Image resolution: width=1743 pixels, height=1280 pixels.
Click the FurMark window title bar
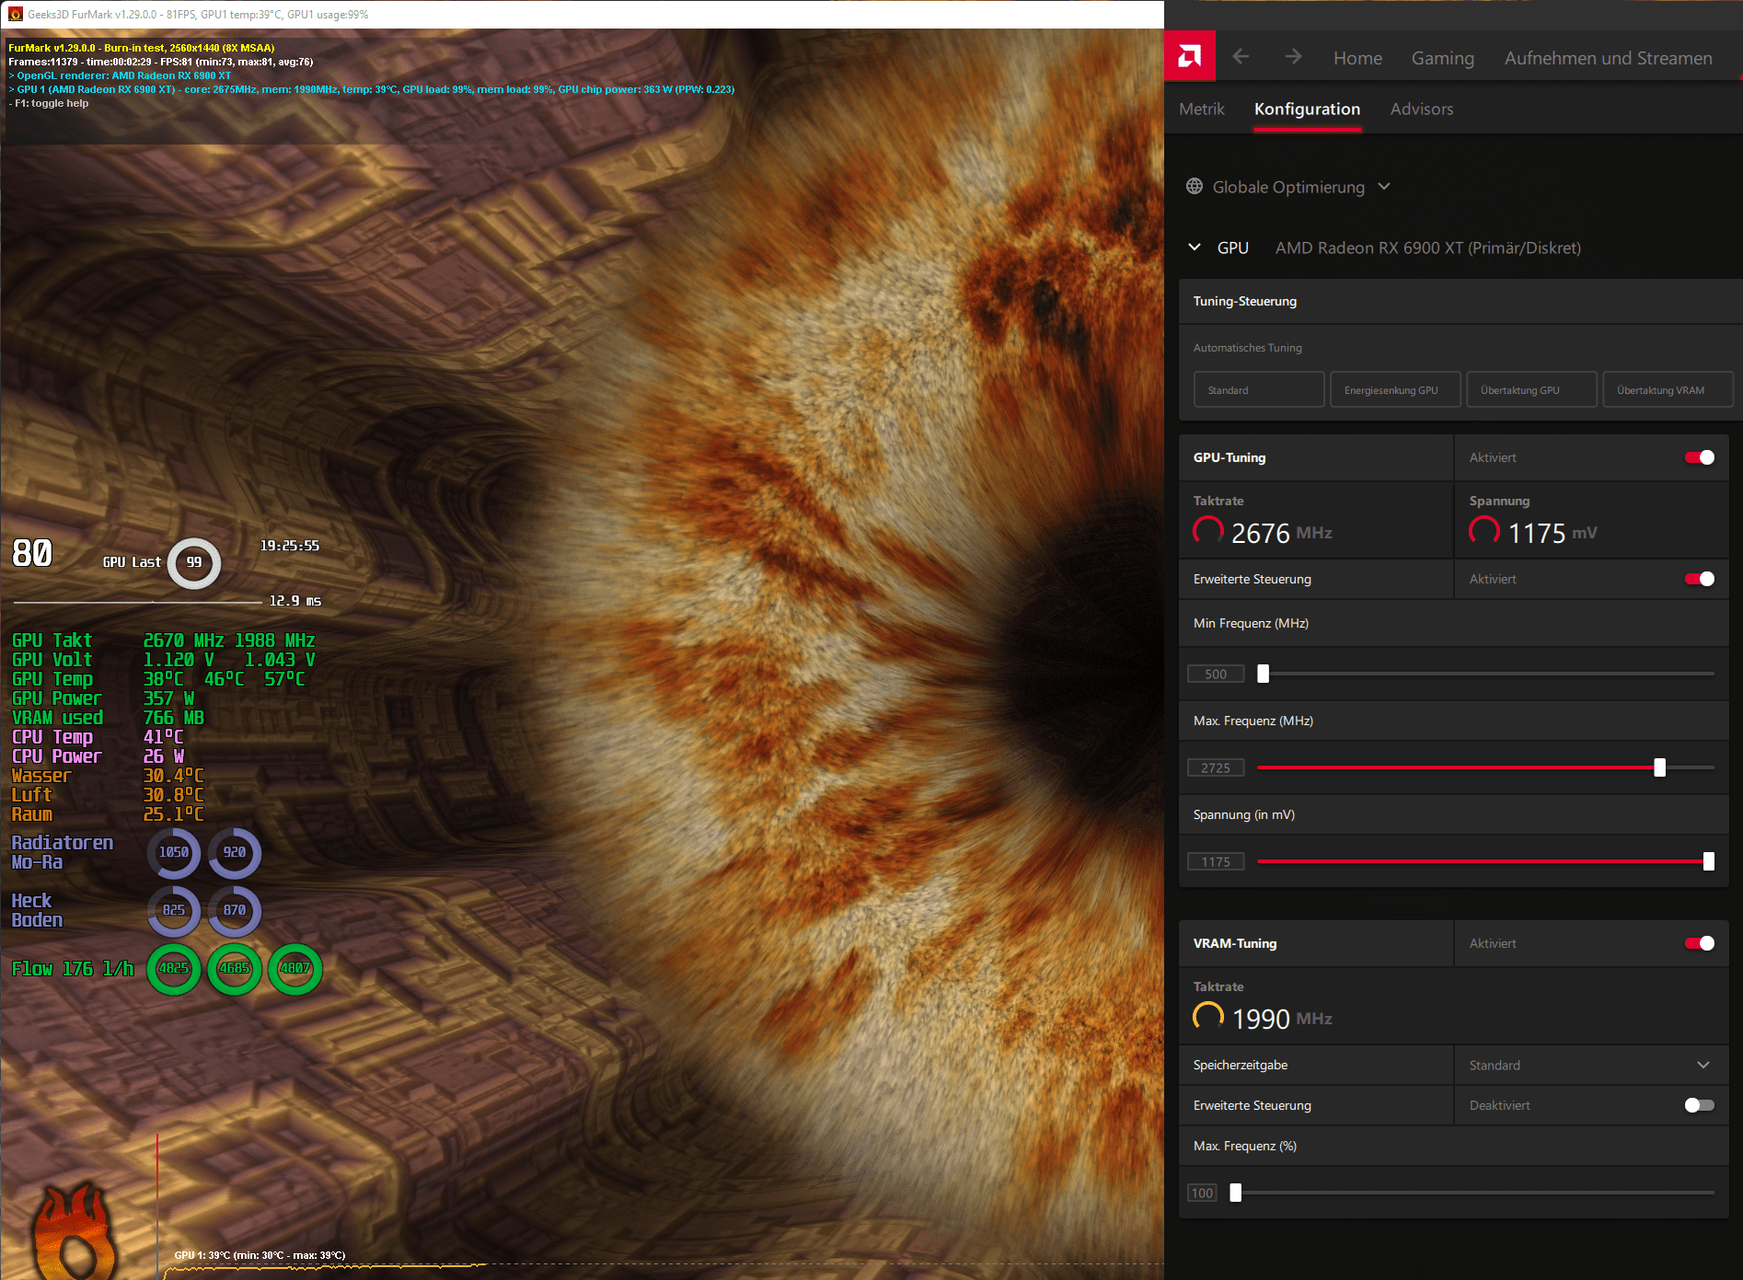(582, 14)
